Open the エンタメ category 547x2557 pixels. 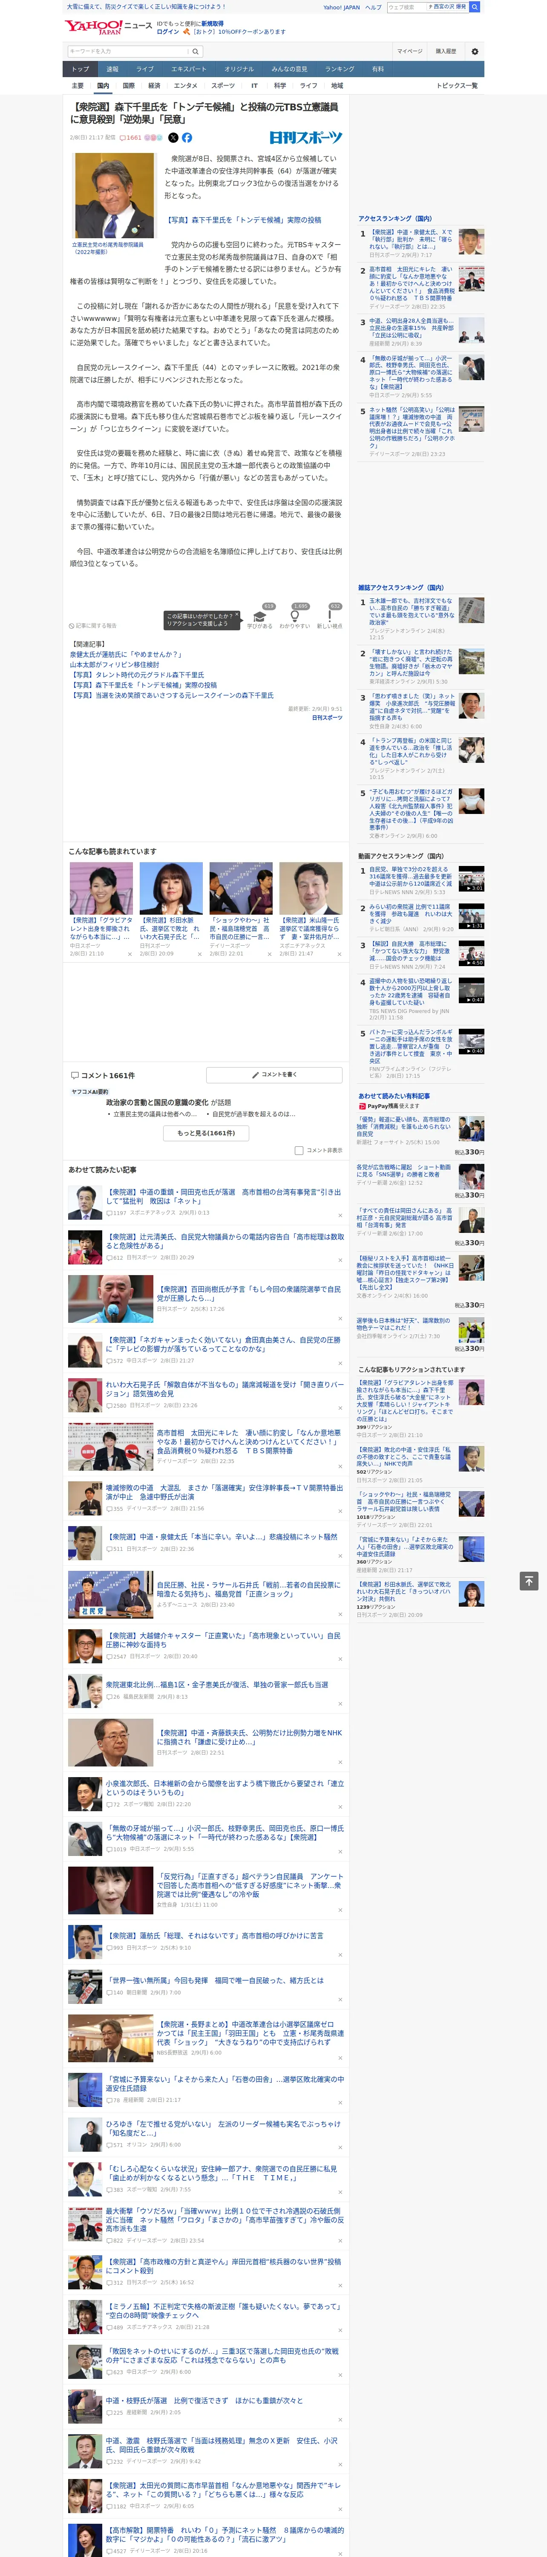186,85
